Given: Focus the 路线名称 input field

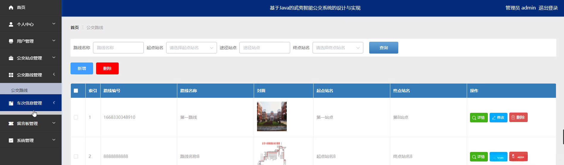Looking at the screenshot, I should (x=118, y=48).
